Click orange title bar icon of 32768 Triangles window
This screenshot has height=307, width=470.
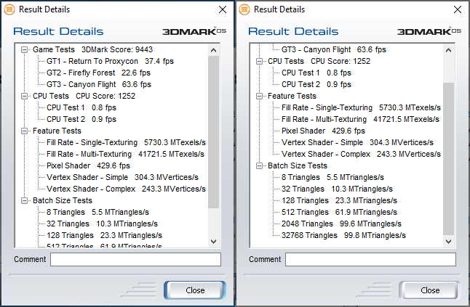pyautogui.click(x=244, y=9)
